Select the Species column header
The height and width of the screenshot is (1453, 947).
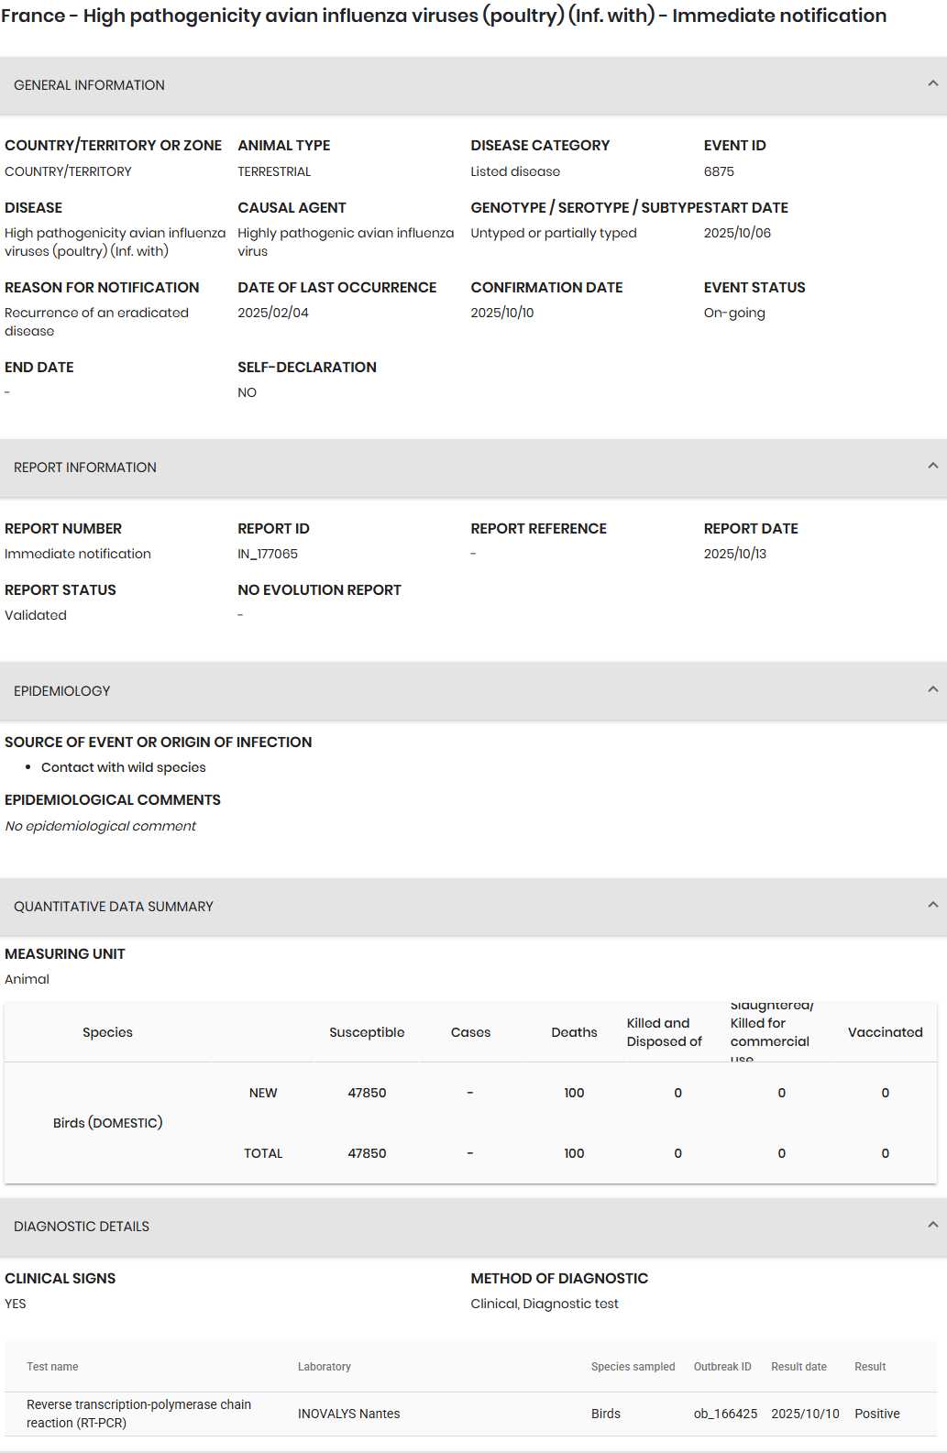tap(107, 1032)
